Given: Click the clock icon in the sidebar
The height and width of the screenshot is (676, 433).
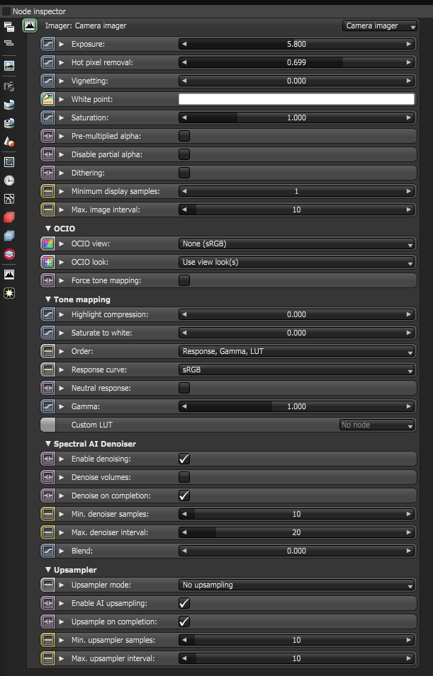Looking at the screenshot, I should point(9,181).
